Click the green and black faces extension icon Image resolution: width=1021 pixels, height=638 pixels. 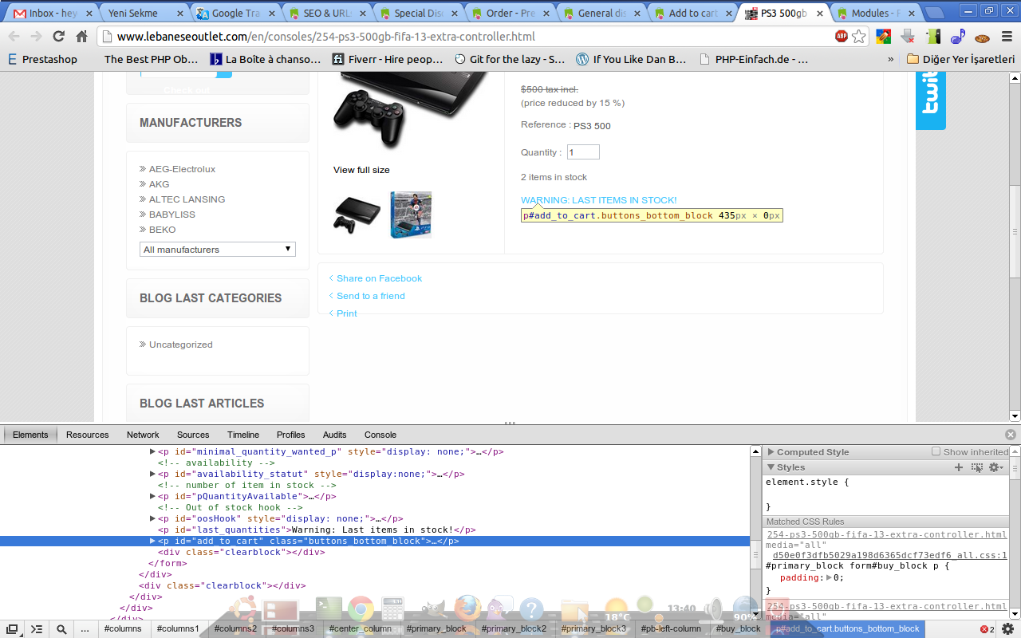click(933, 37)
